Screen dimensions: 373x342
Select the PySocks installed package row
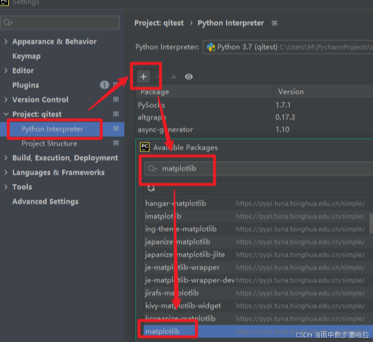[254, 105]
